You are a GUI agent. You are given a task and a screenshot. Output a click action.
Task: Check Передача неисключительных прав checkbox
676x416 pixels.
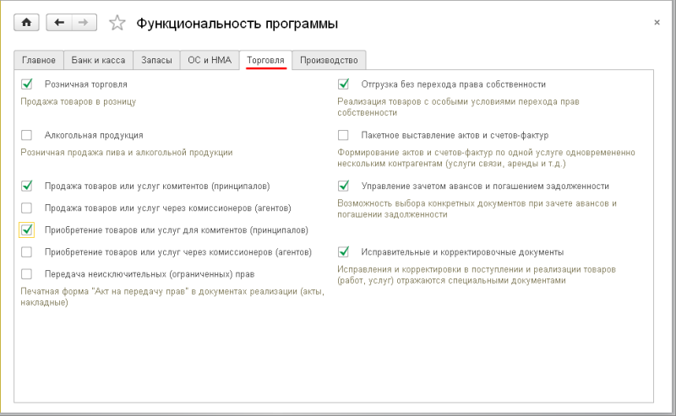(27, 273)
